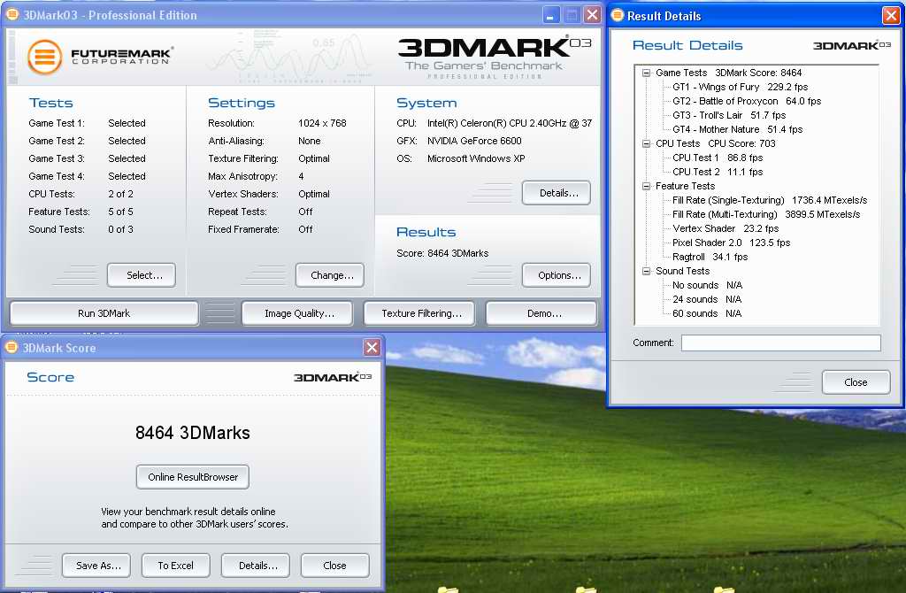Open the Texture Filtering tool
This screenshot has height=593, width=906.
click(x=419, y=313)
